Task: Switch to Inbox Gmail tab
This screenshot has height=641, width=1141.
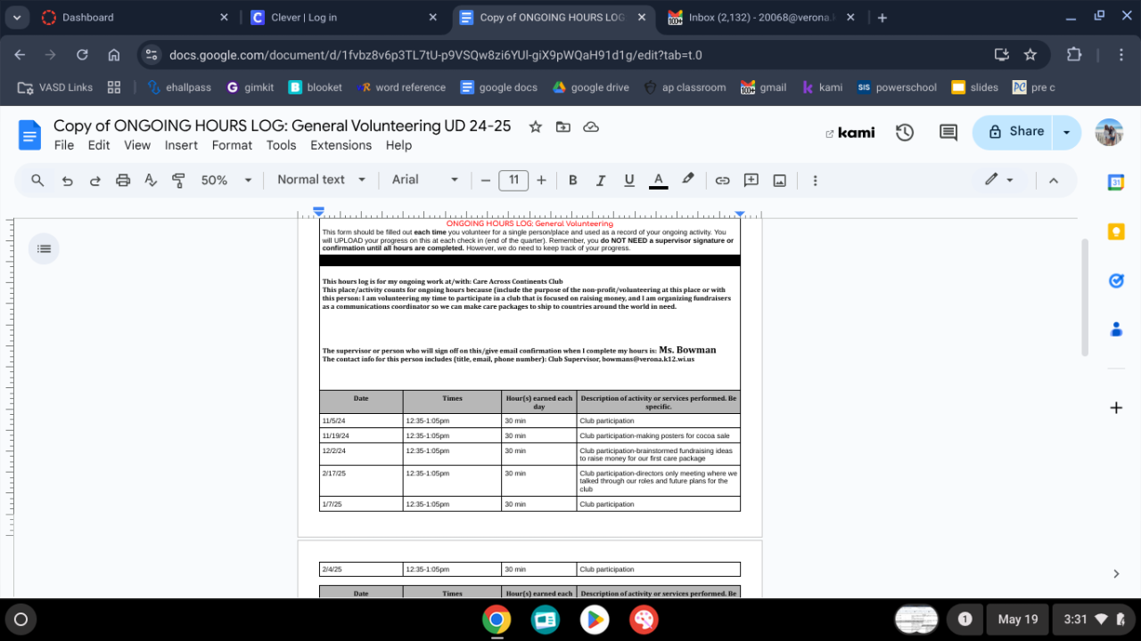Action: (762, 17)
